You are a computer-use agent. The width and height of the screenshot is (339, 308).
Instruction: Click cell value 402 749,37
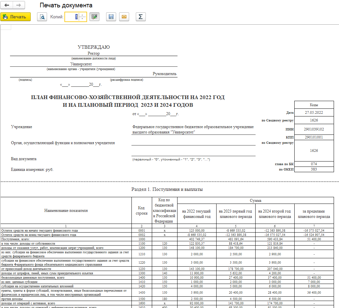(x=197, y=239)
